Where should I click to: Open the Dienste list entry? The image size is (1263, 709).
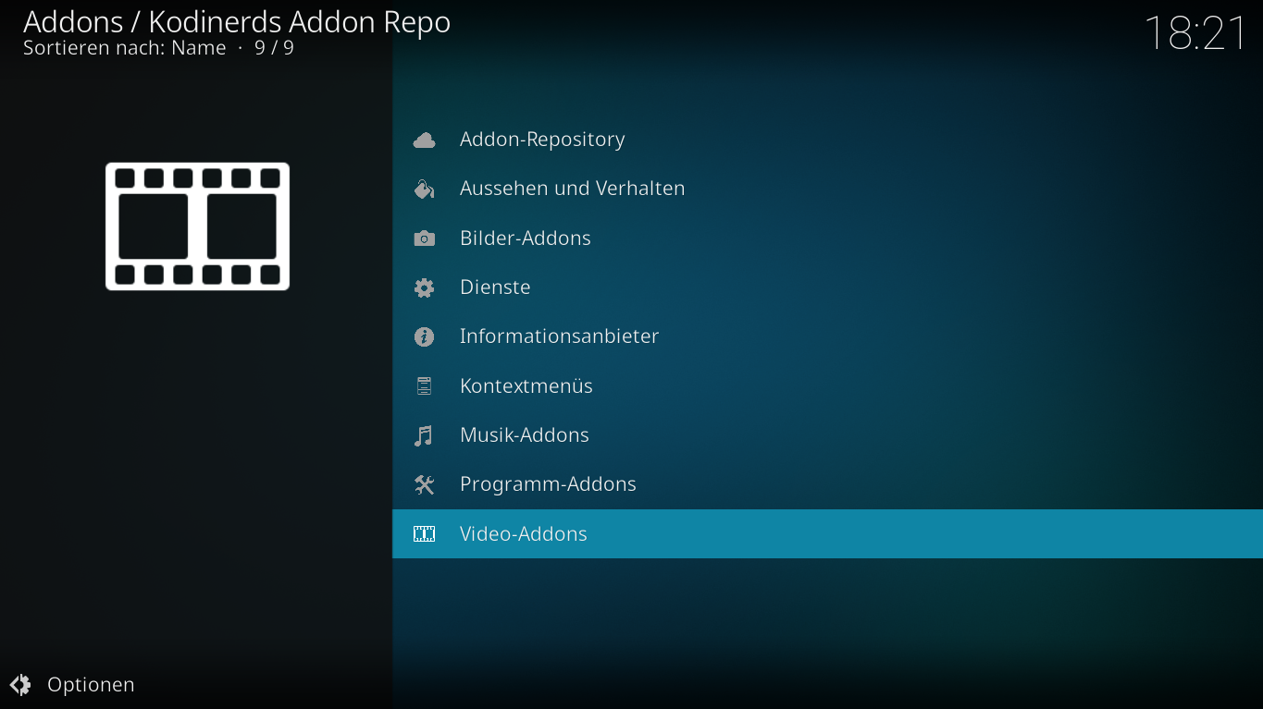(x=827, y=287)
